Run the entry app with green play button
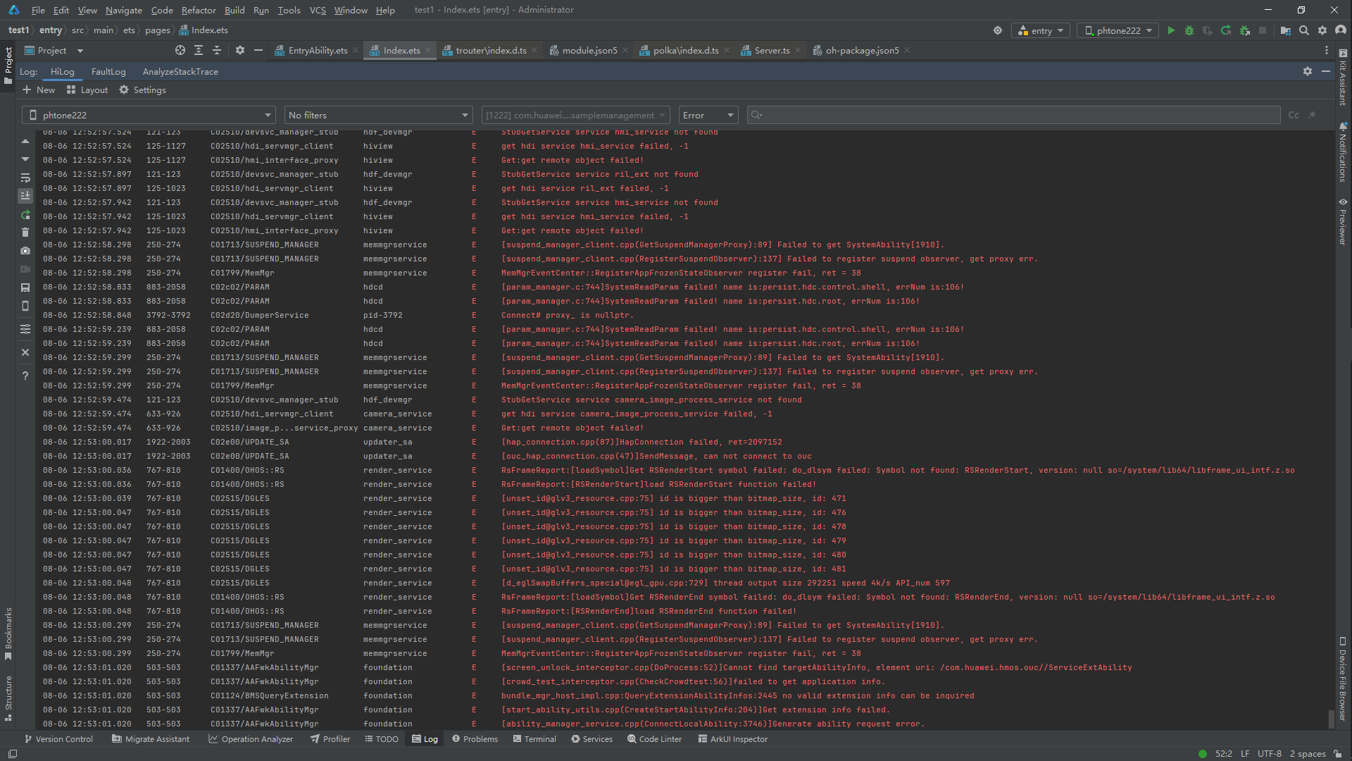Screen dimensions: 1352x761 coord(1171,30)
